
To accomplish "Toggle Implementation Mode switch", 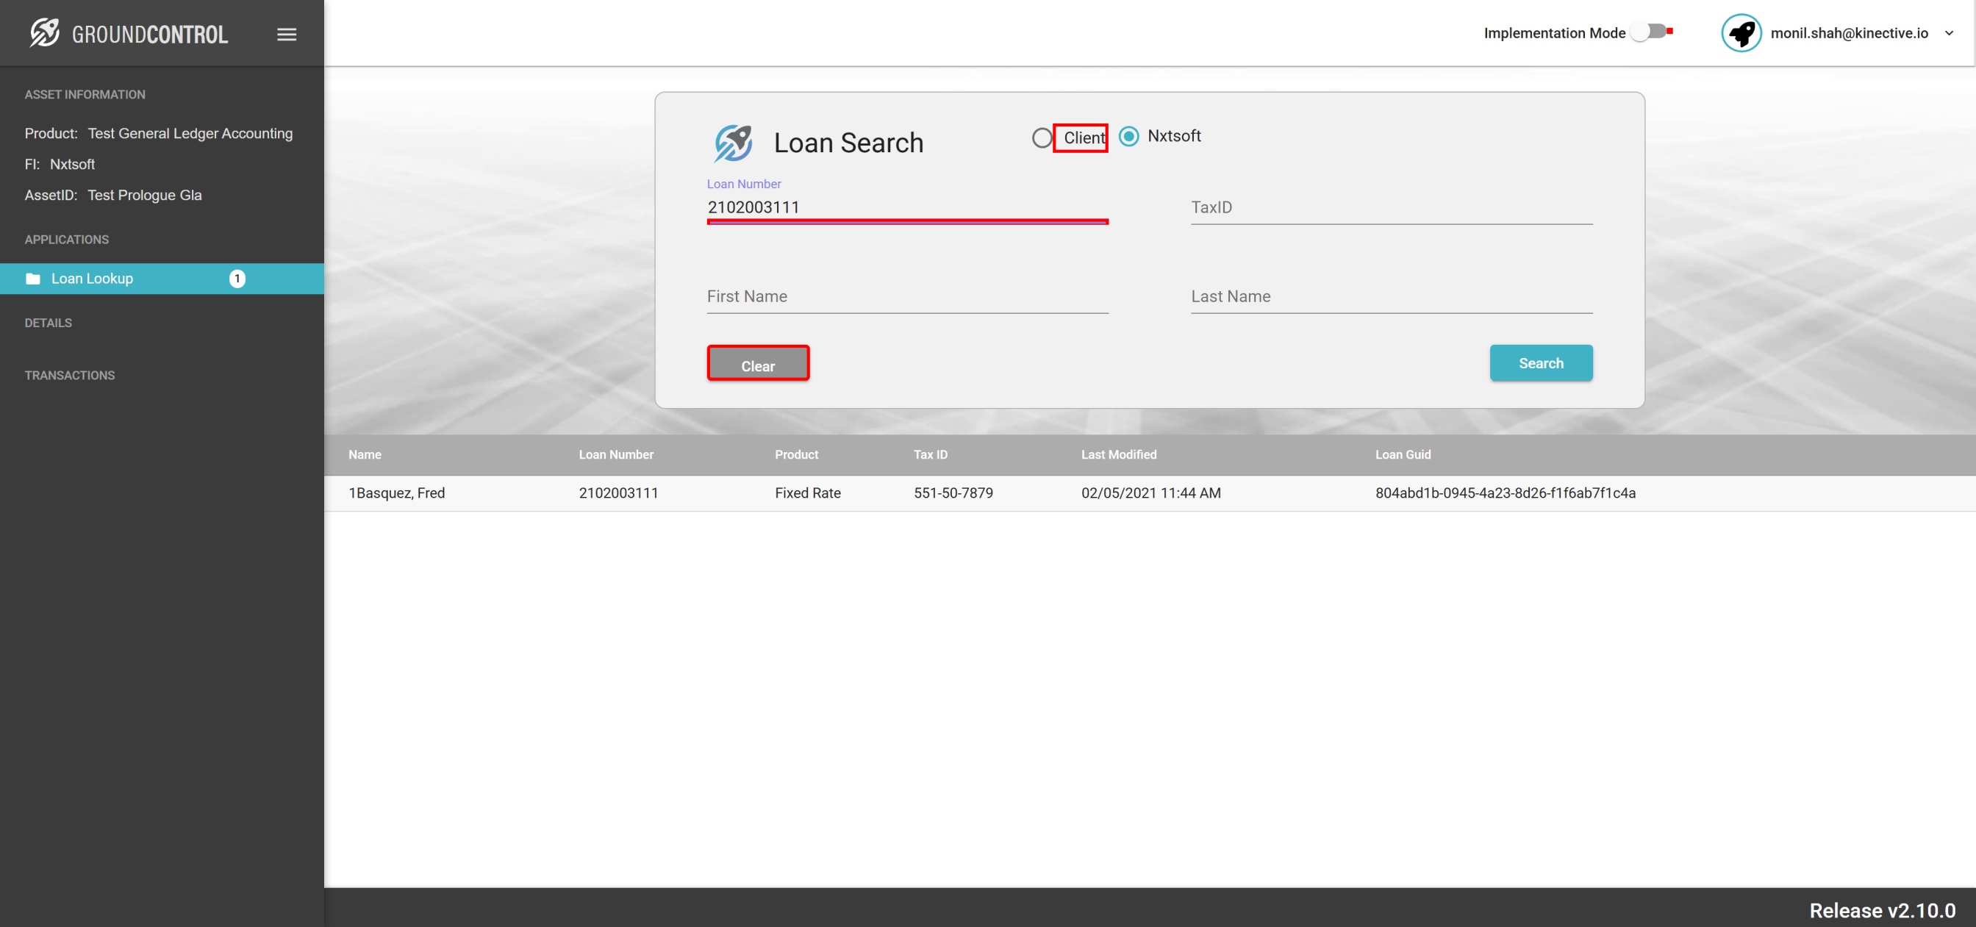I will click(x=1649, y=32).
